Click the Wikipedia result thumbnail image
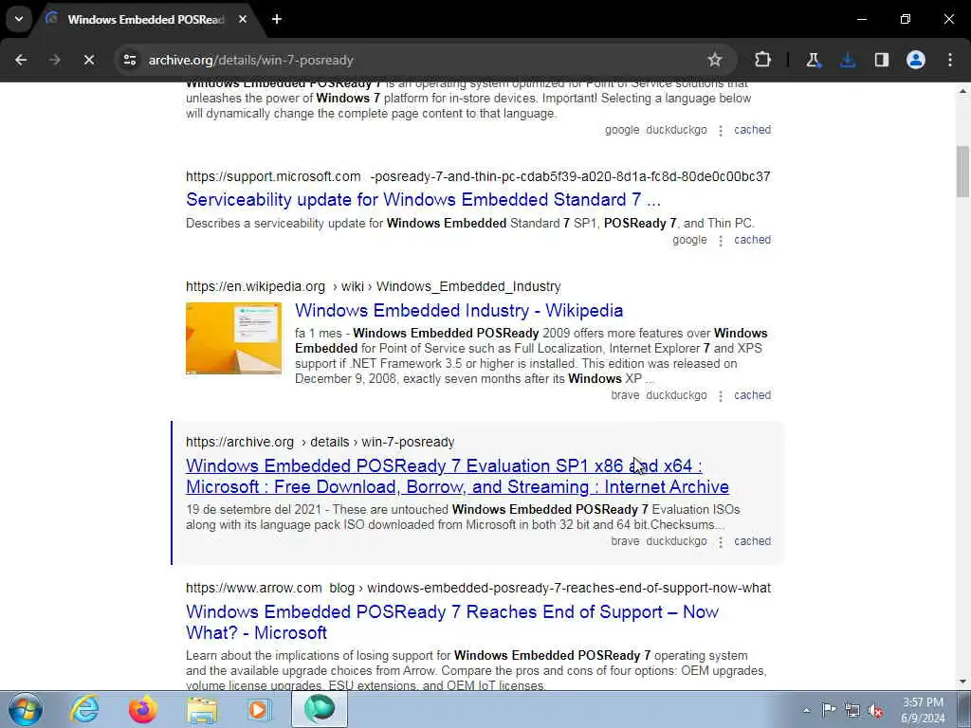Image resolution: width=971 pixels, height=728 pixels. click(x=233, y=338)
